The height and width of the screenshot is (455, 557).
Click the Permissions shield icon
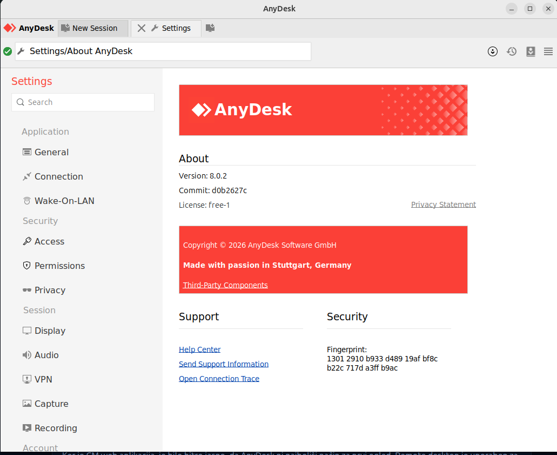26,266
